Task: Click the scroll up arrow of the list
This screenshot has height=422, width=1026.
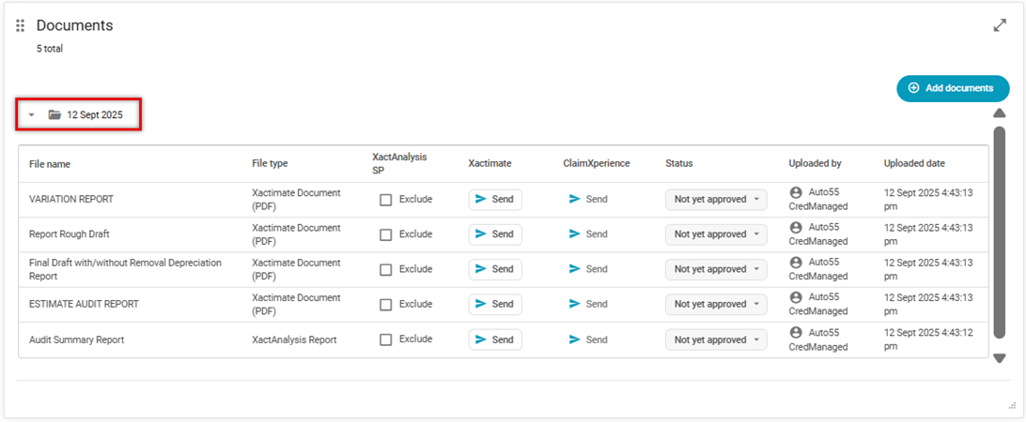Action: coord(1000,113)
